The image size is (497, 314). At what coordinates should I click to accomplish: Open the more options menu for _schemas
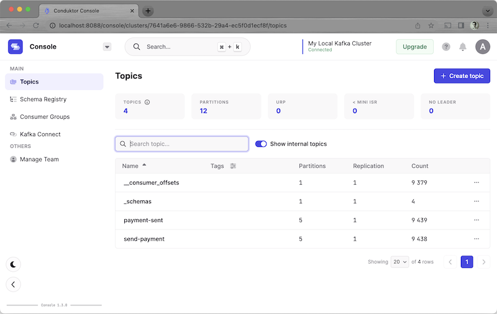pos(476,201)
